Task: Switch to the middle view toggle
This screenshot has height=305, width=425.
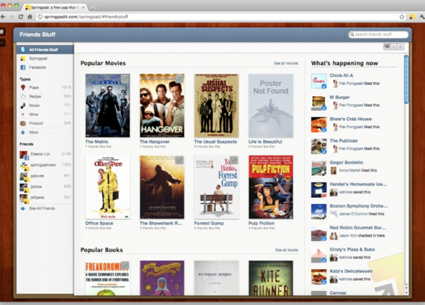Action: (394, 47)
